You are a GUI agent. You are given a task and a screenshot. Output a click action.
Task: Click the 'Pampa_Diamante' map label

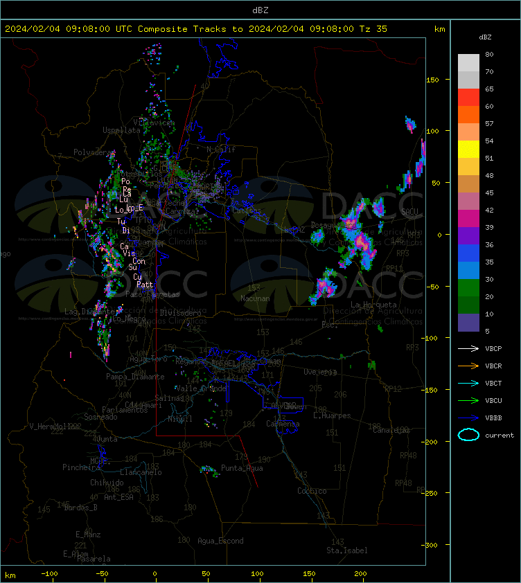pyautogui.click(x=135, y=377)
